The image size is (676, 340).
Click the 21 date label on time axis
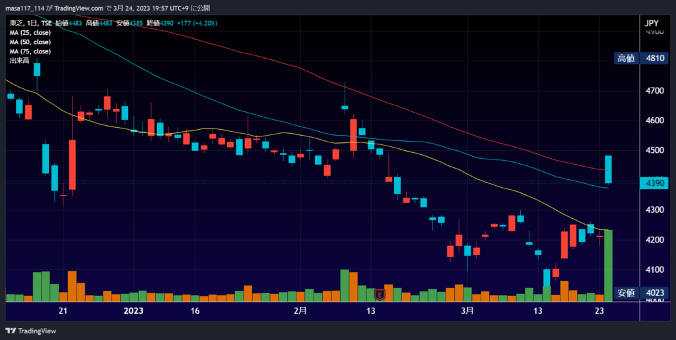(63, 311)
